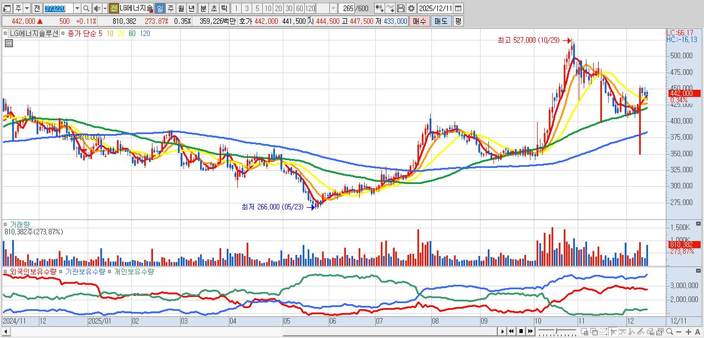Zoom out chart with minus icon
The width and height of the screenshot is (704, 338).
(x=679, y=332)
